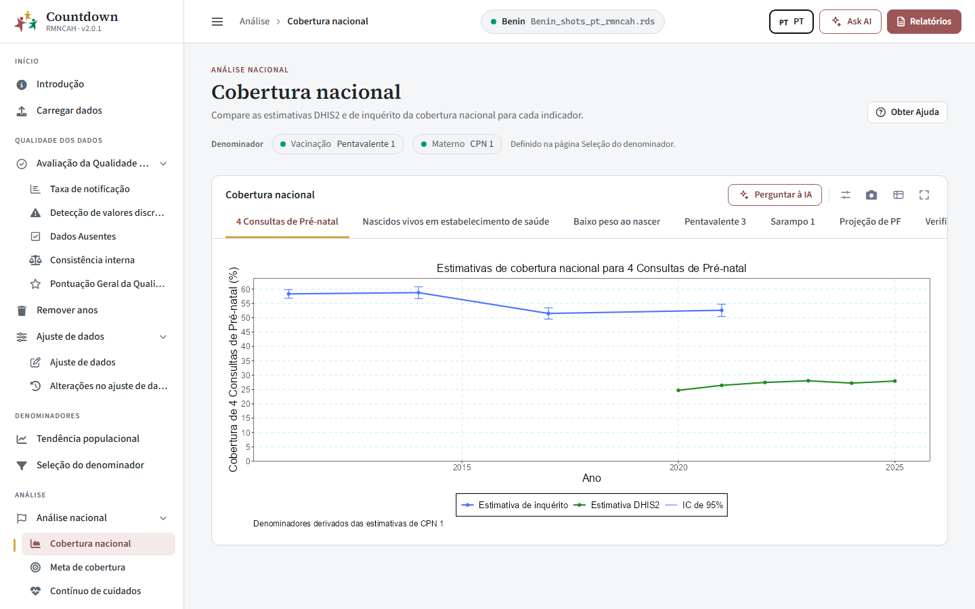Open chart settings sliders icon
This screenshot has height=609, width=975.
846,195
